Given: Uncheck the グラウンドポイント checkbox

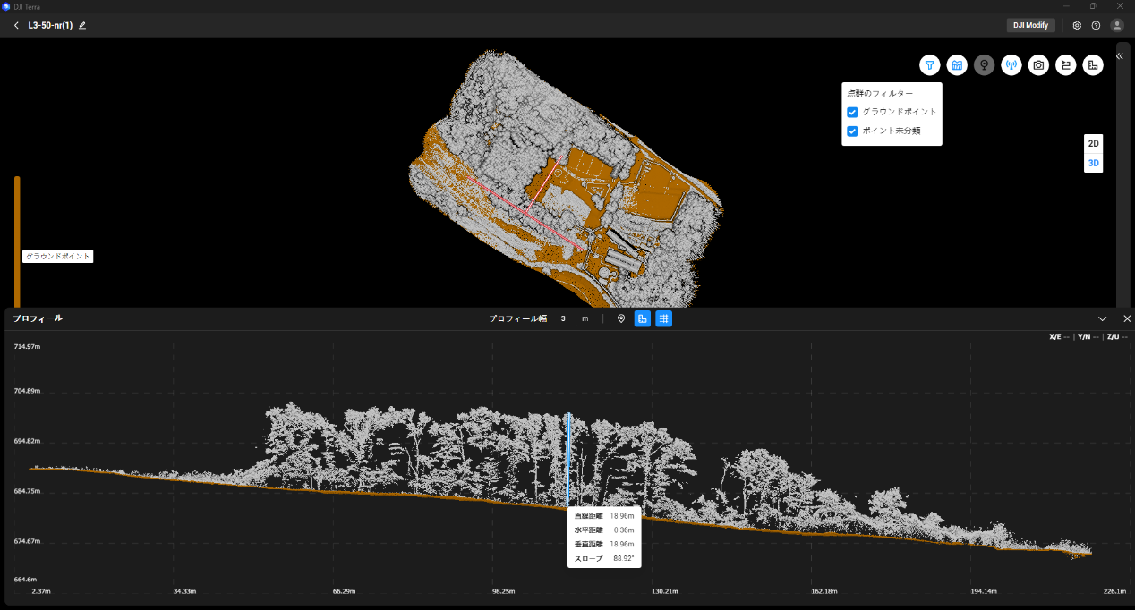Looking at the screenshot, I should 852,112.
